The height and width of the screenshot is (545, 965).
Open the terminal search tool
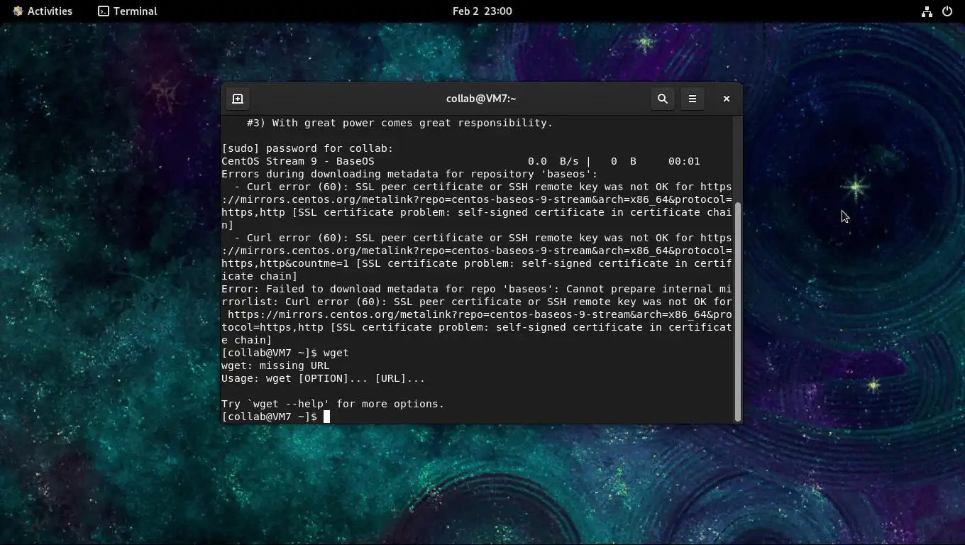click(x=663, y=99)
